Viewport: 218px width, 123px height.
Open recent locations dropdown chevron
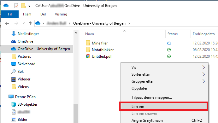(x=24, y=23)
